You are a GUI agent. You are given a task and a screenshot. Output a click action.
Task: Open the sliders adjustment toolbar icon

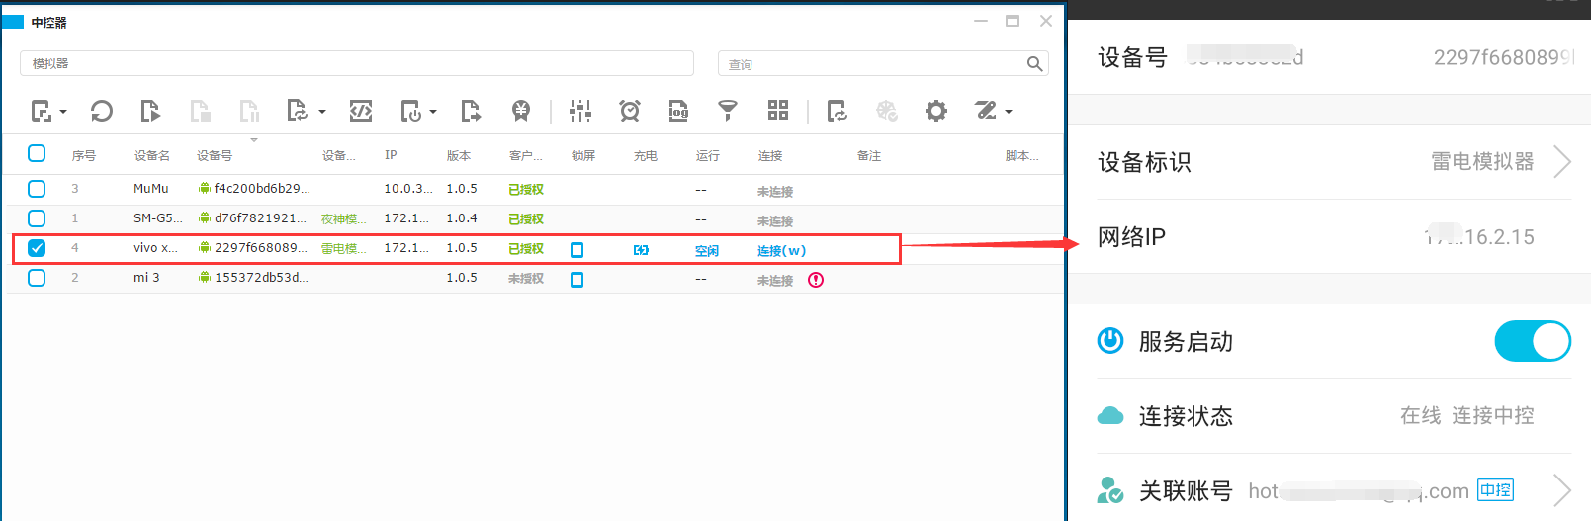(x=580, y=111)
